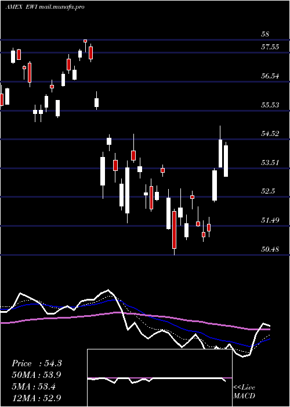
Task: Click the '12MA : 52.9' readout
Action: coord(37,398)
